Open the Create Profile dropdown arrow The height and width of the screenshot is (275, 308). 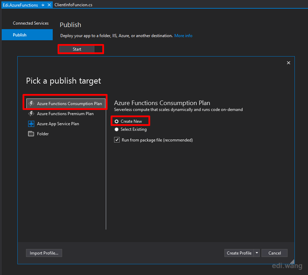point(257,253)
